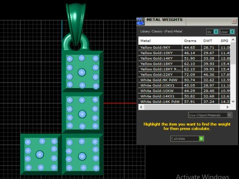Screen dimensions: 239x179
Task: Select the White Gold:14KX1 row
Action: click(184, 96)
